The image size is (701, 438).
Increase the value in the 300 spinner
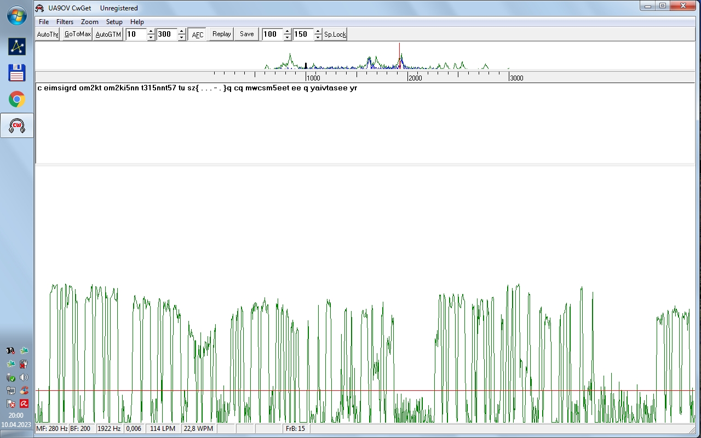(182, 31)
